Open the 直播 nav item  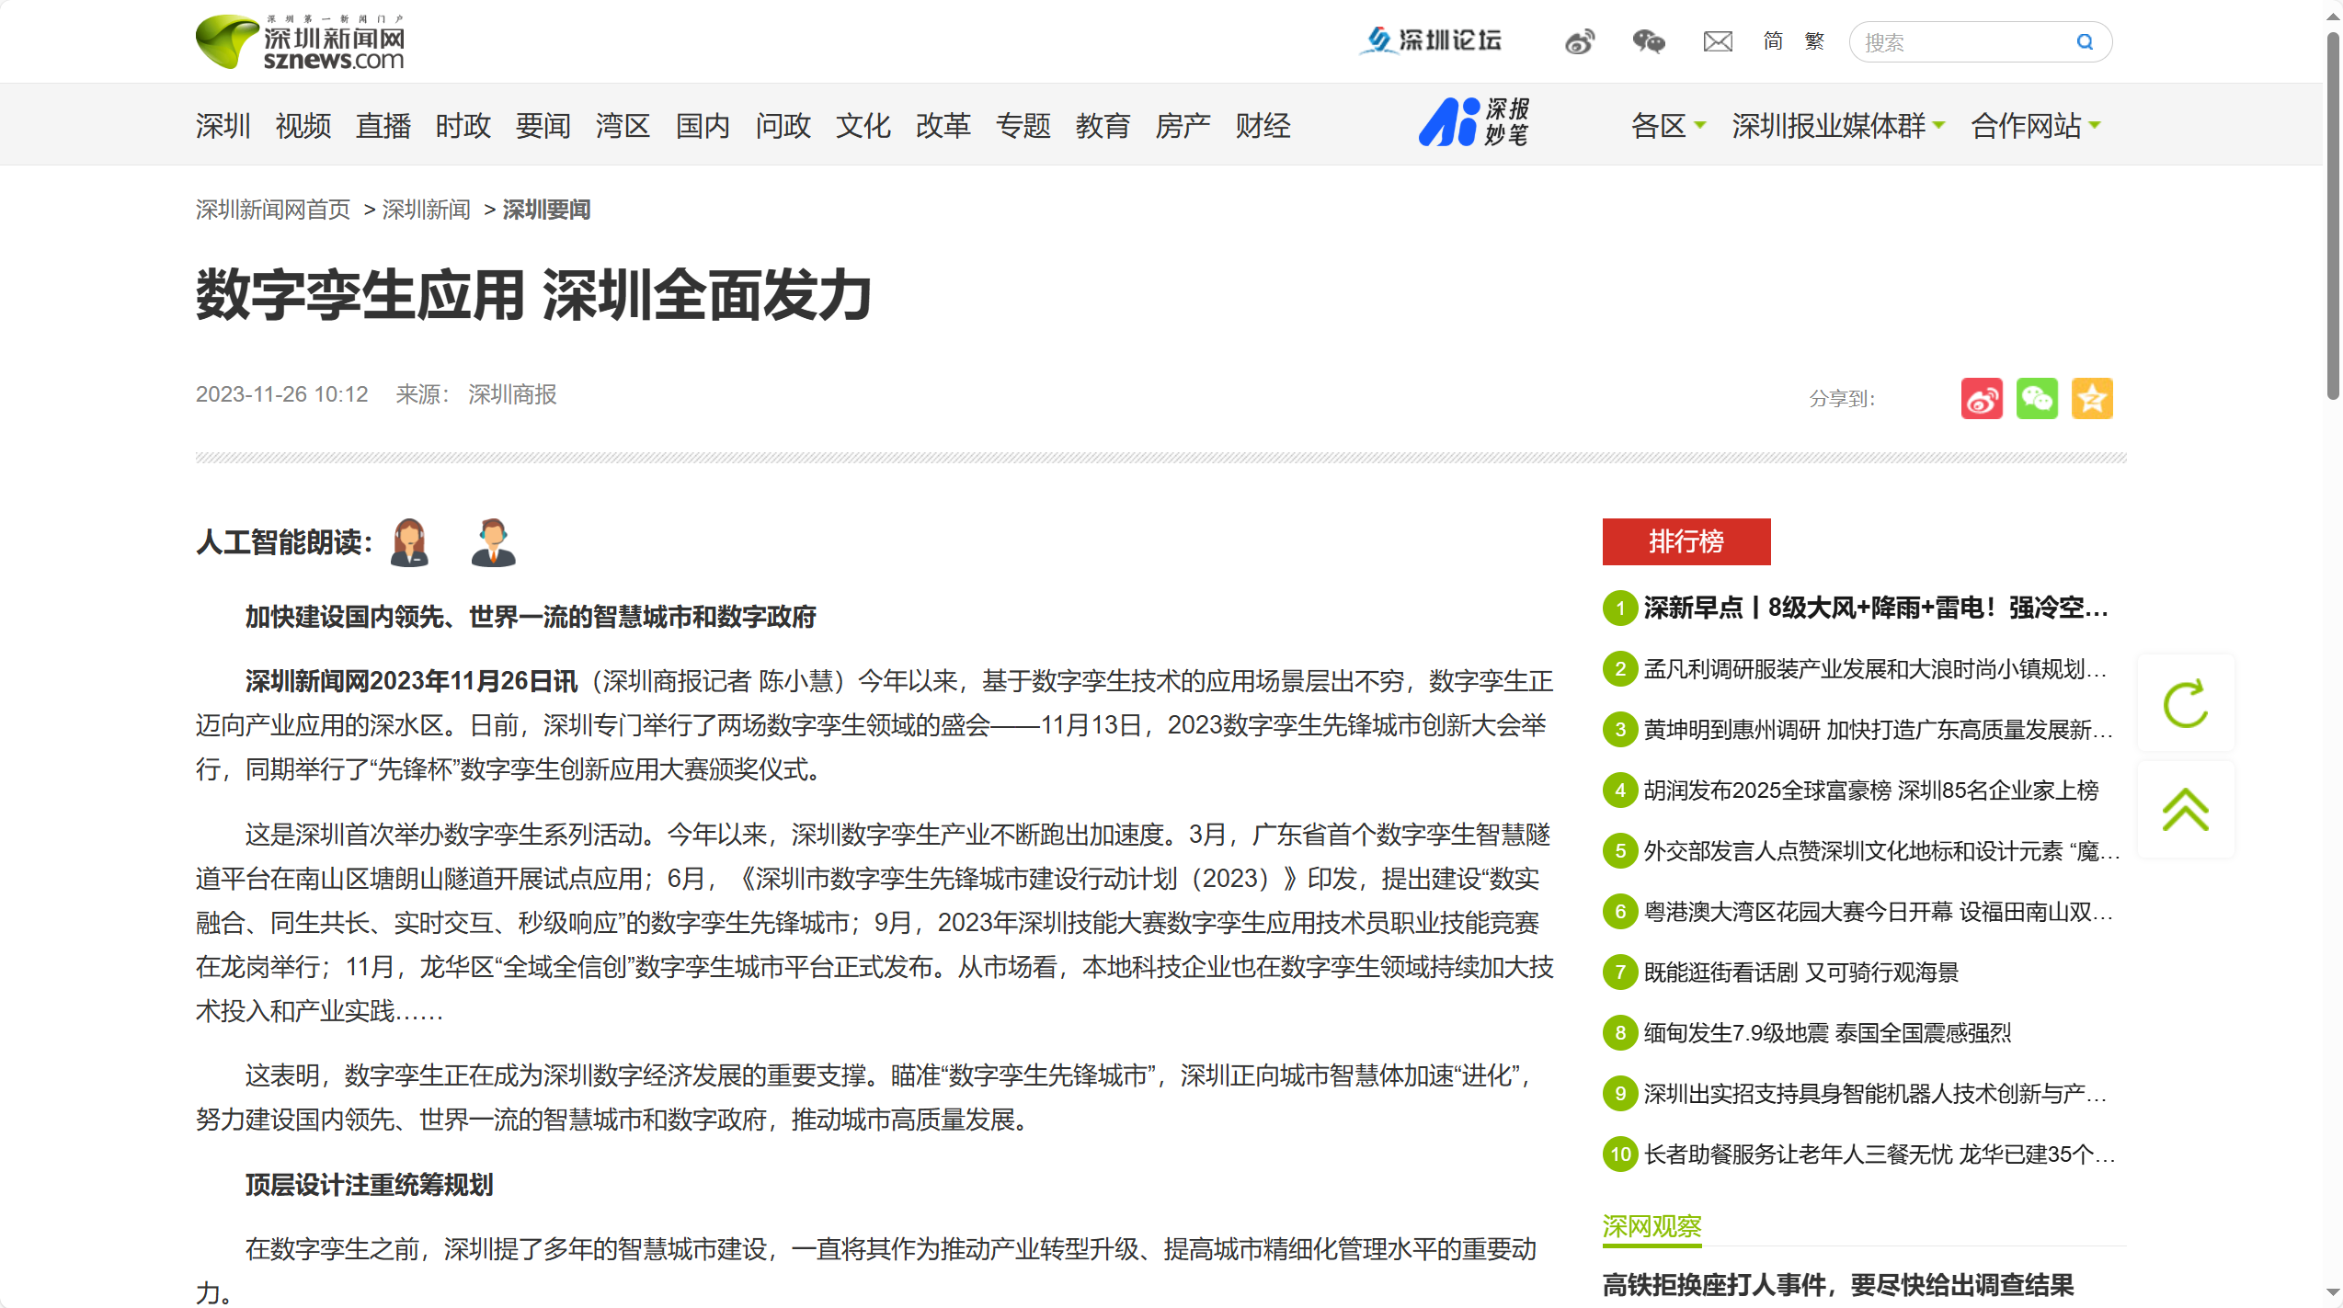(383, 125)
